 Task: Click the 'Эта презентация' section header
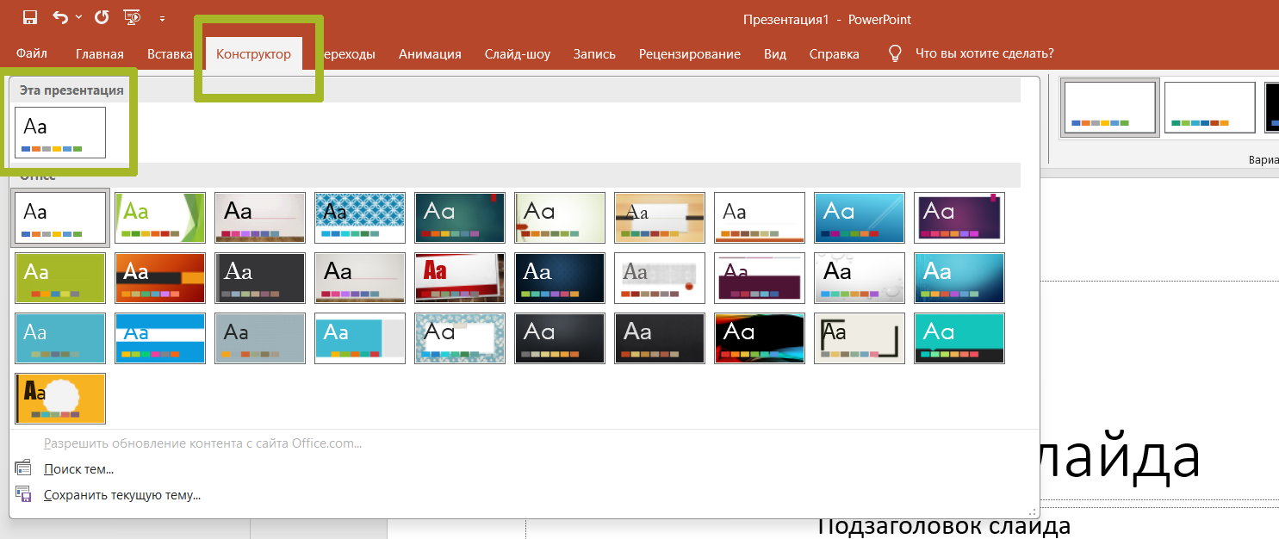click(72, 90)
